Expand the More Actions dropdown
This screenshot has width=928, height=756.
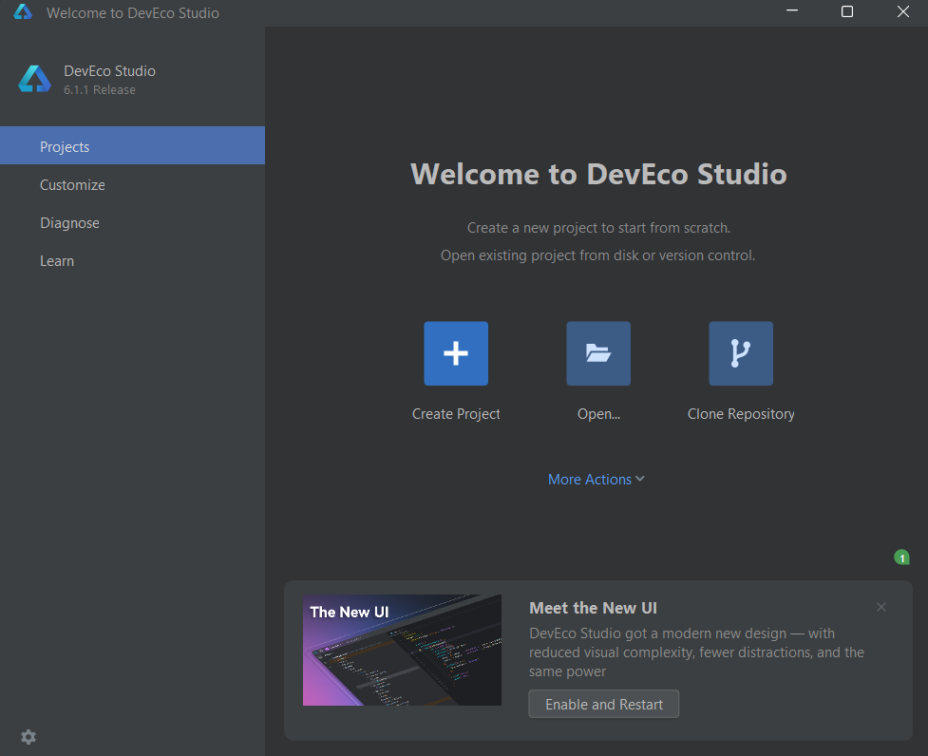pyautogui.click(x=596, y=480)
